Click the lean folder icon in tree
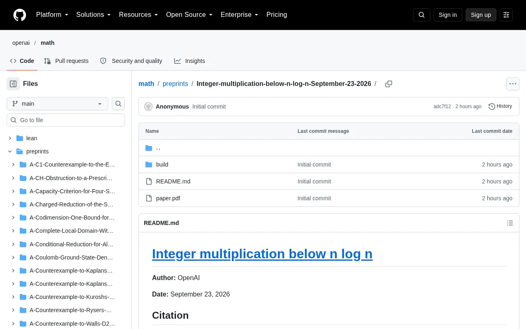 [20, 138]
